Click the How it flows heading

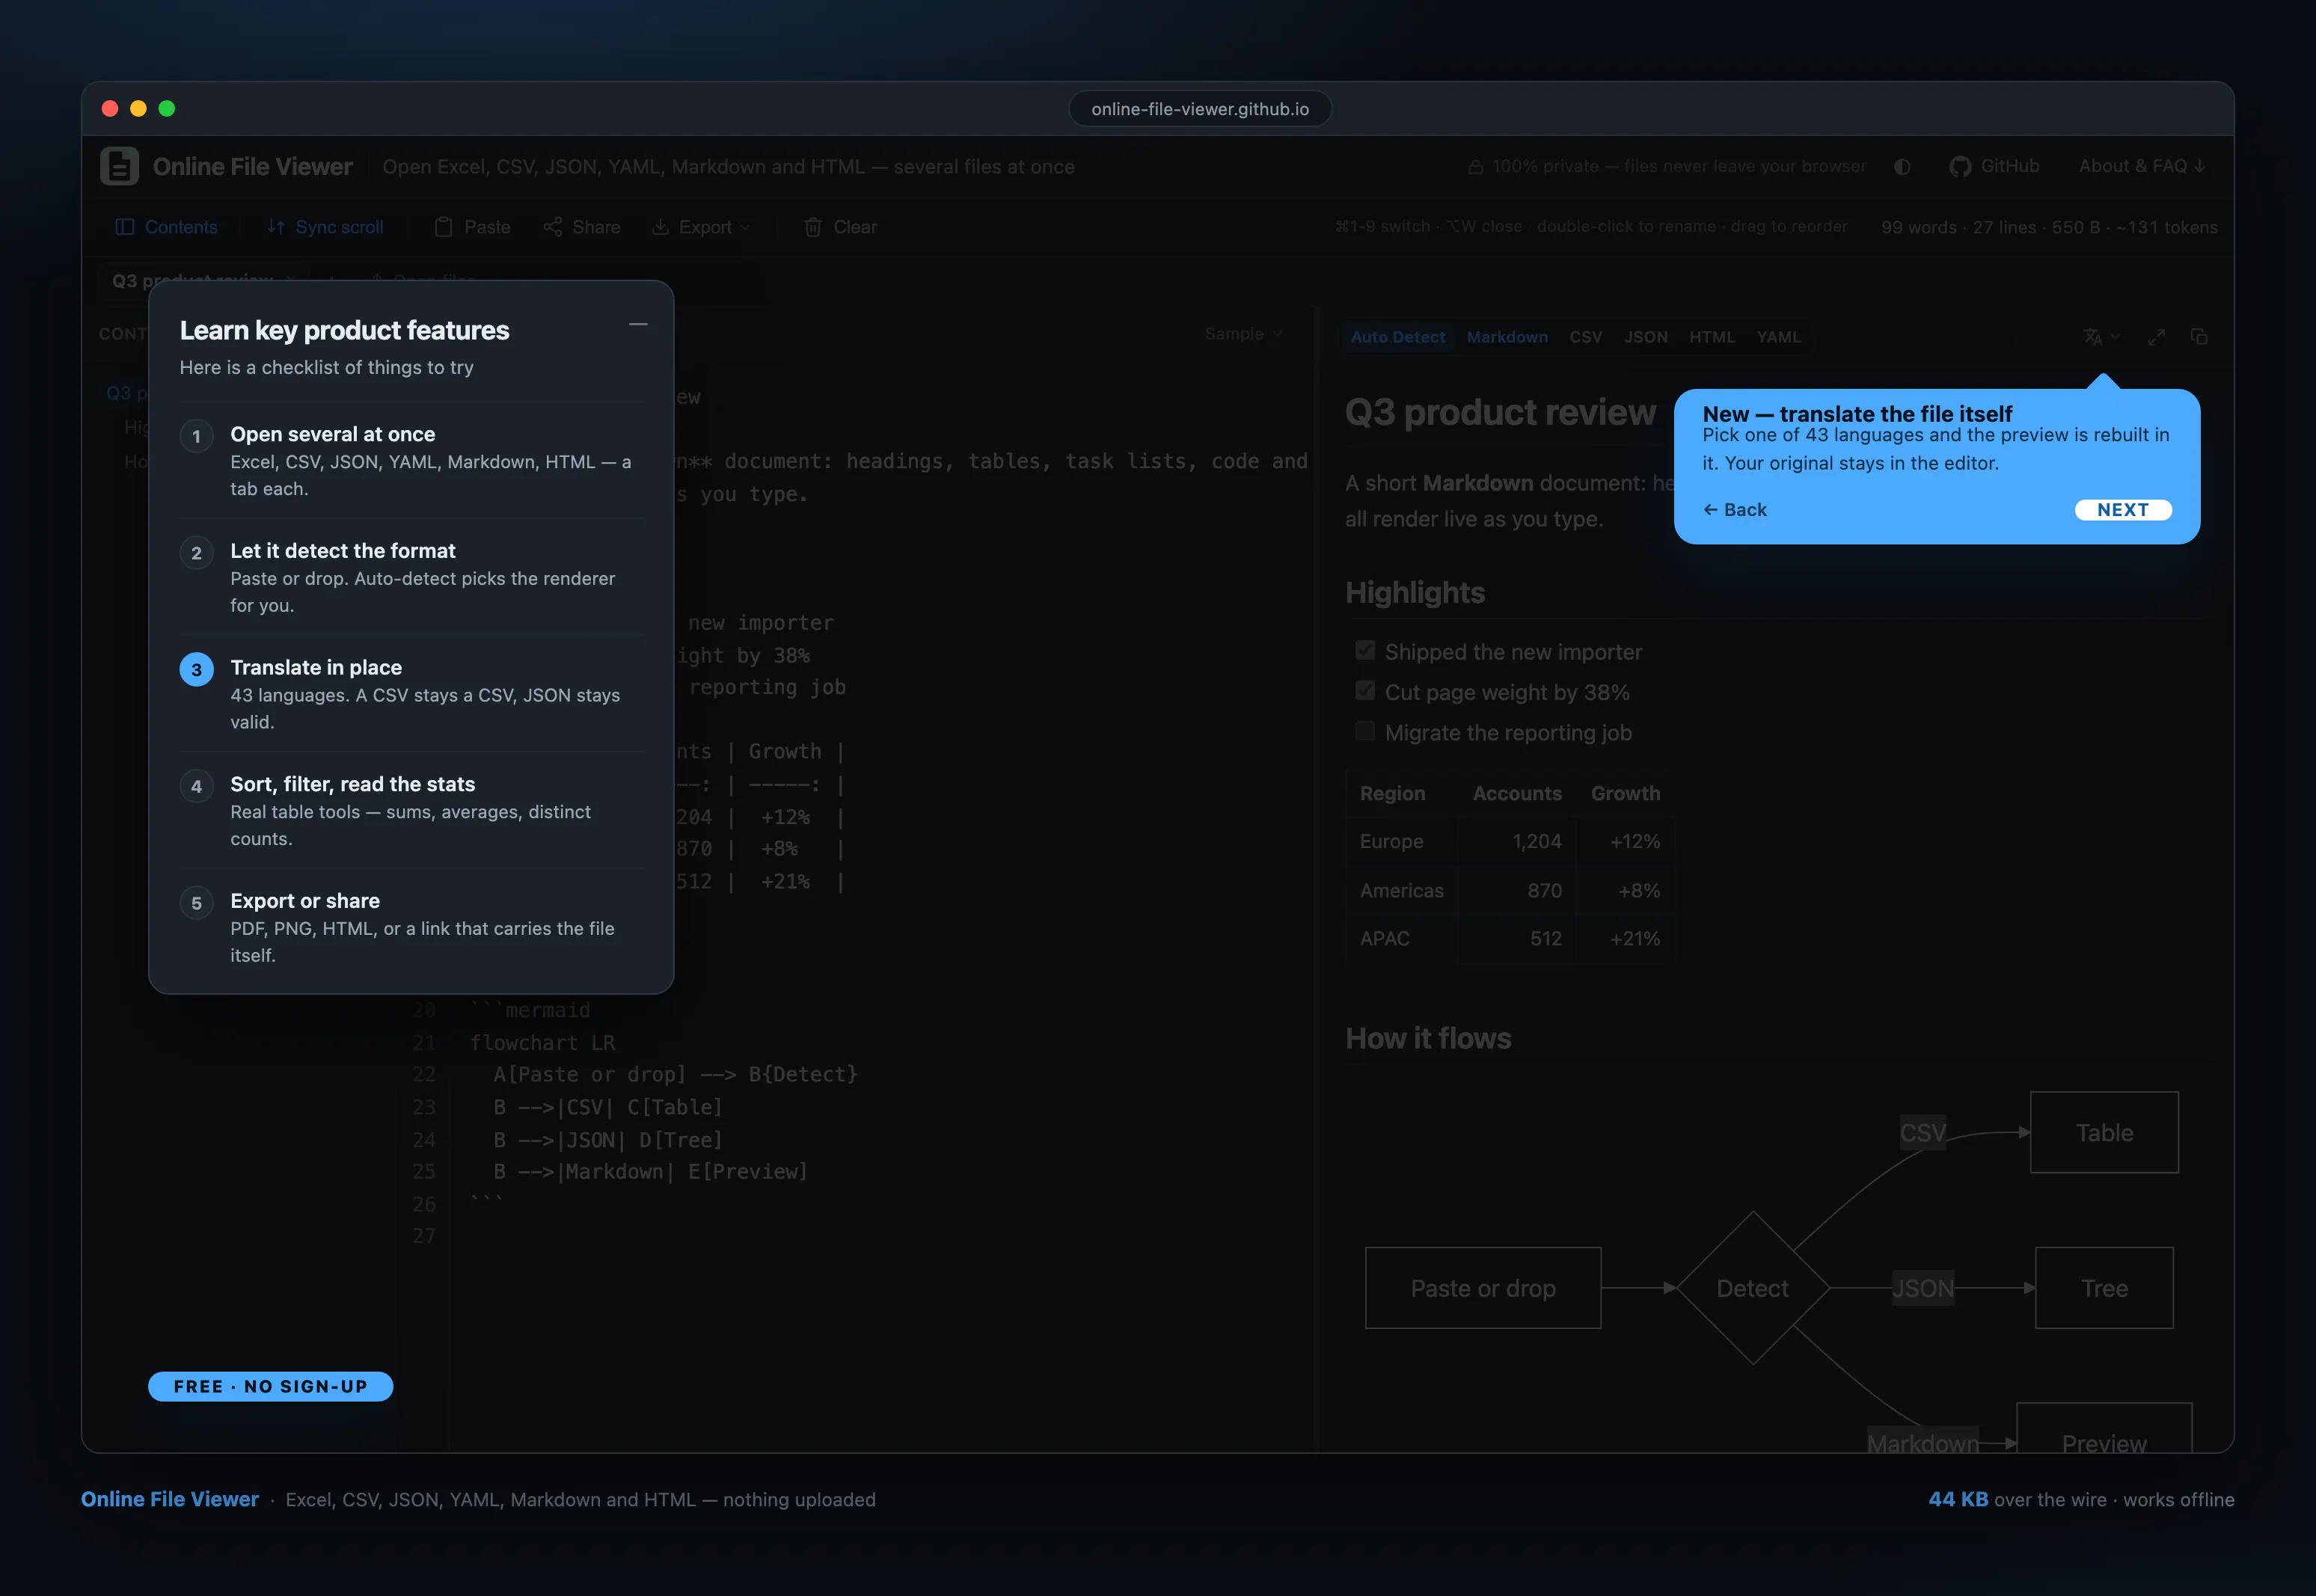[1428, 1038]
